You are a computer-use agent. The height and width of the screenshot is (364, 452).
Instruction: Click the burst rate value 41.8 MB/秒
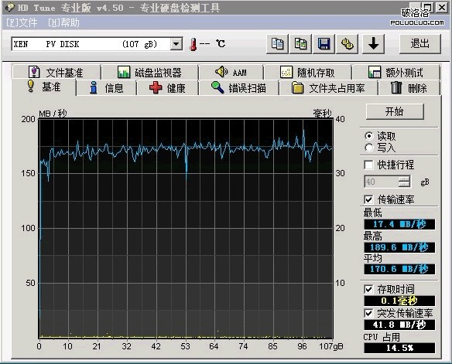[x=399, y=325]
